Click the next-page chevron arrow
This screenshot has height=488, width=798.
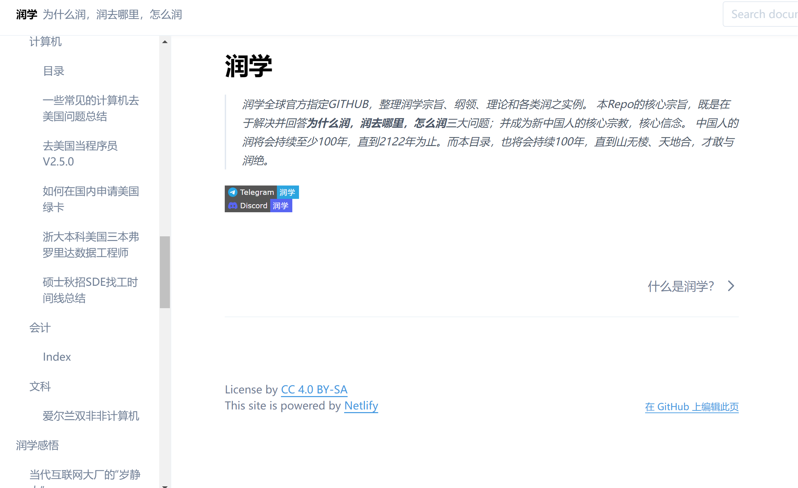click(x=731, y=286)
